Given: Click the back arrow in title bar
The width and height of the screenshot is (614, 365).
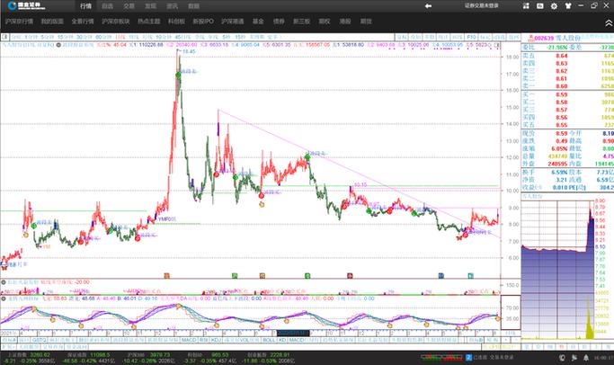Looking at the screenshot, I should click(x=428, y=6).
